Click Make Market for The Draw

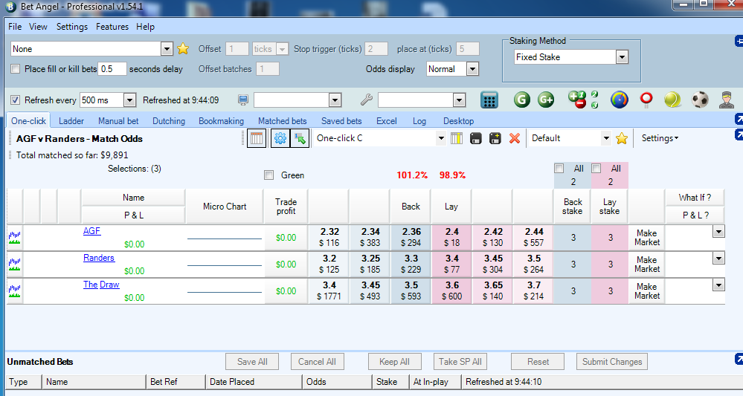point(647,291)
